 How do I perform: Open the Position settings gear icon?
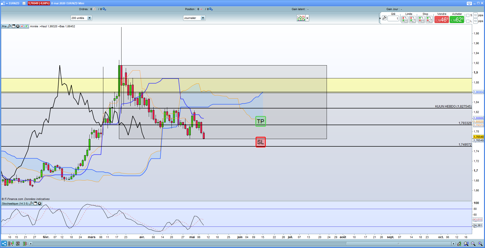211,9
